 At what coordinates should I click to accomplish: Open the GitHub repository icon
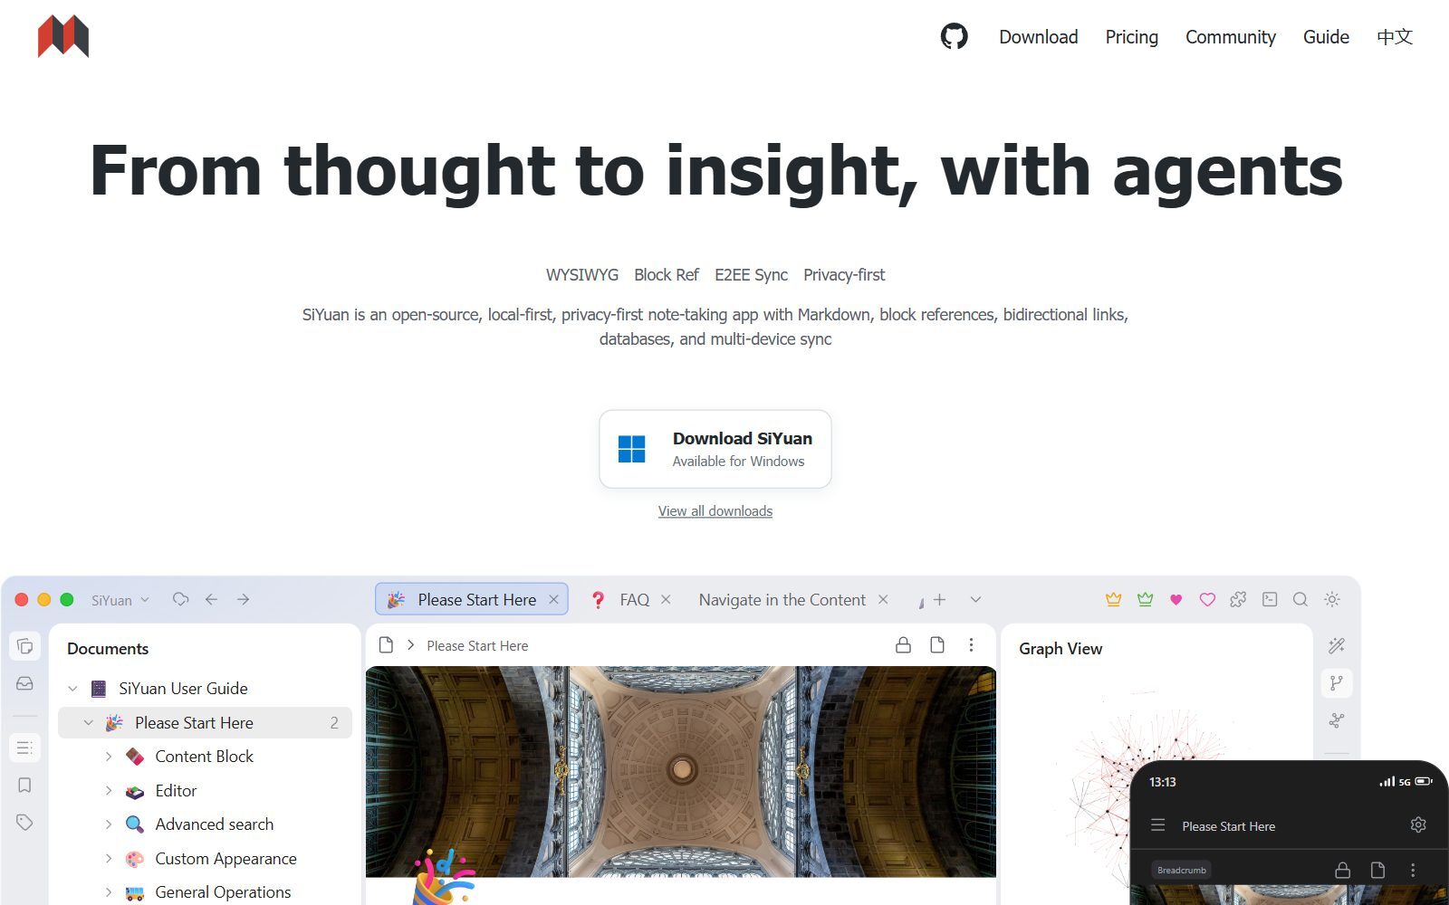coord(954,36)
